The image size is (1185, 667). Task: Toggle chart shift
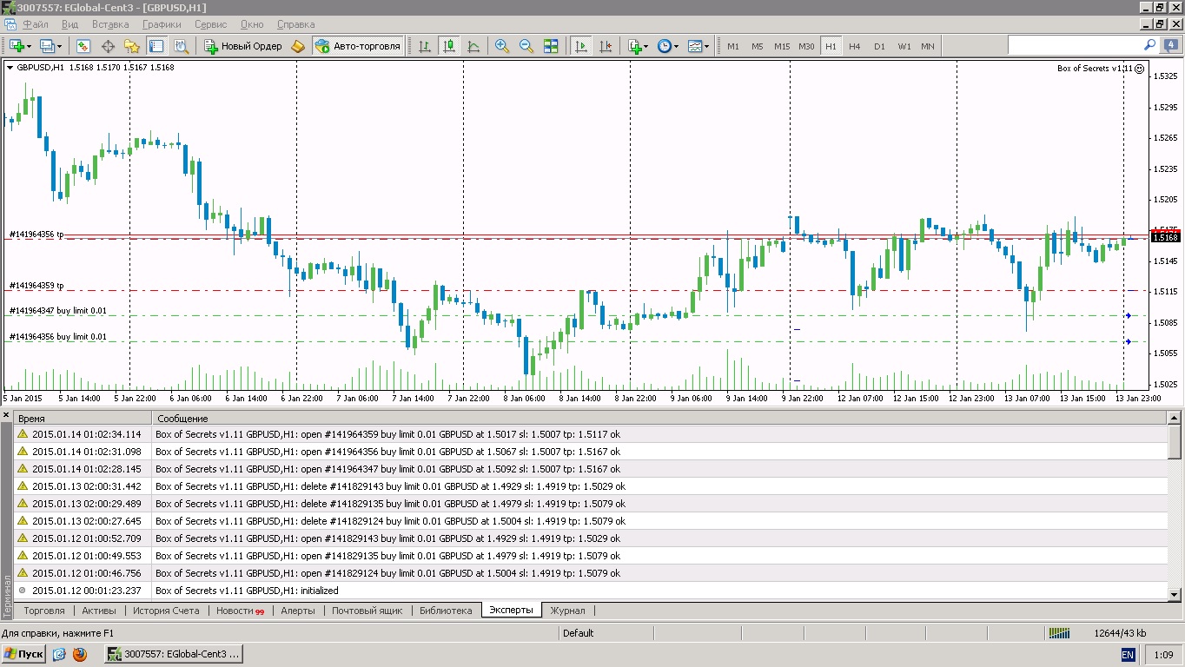[x=606, y=46]
